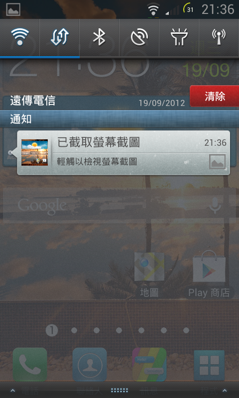Open the 已截取螢幕截圖 notification
239x398 pixels.
tap(123, 153)
